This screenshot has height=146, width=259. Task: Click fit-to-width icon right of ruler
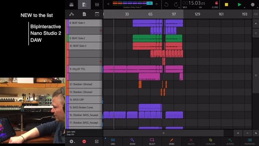click(256, 14)
